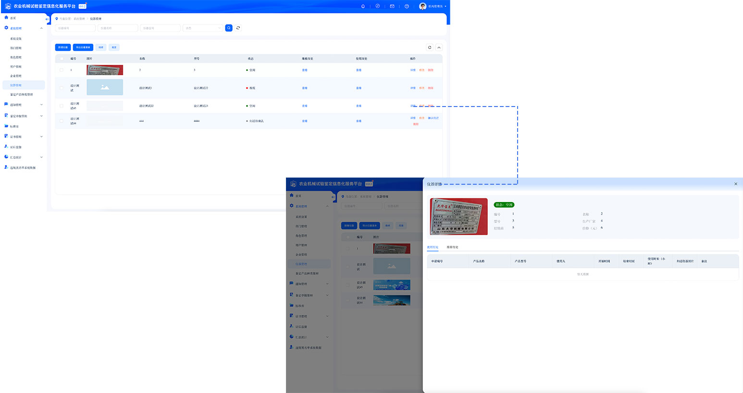Viewport: 743px width, 393px height.
Task: Open the mail envelope icon in header
Action: (x=392, y=6)
